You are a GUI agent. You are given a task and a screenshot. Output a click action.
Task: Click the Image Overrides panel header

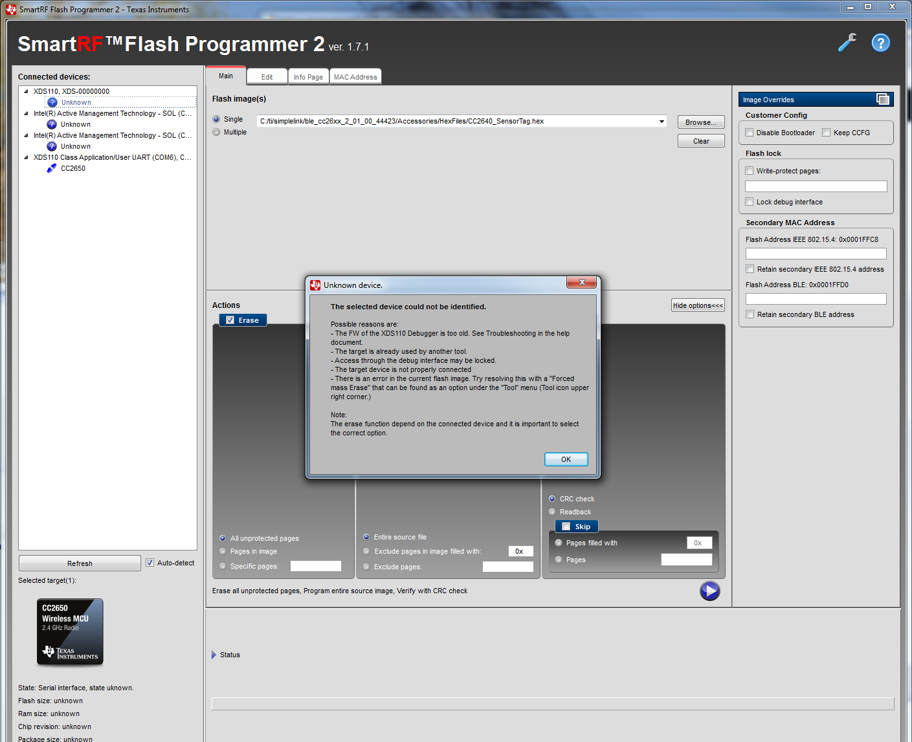pos(816,99)
